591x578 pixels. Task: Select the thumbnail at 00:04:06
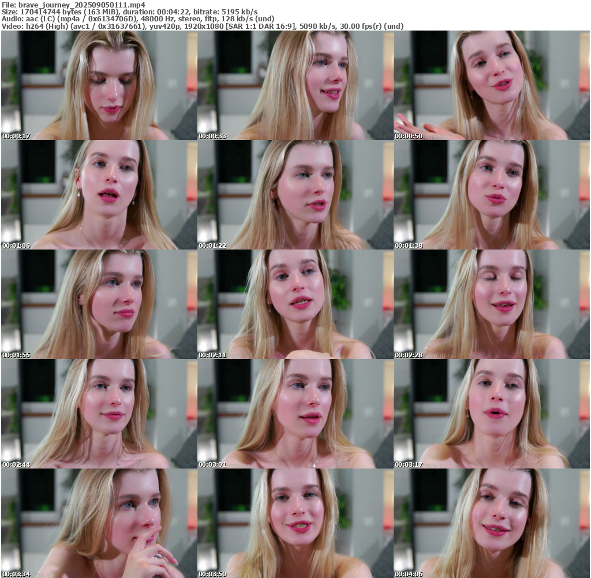492,523
